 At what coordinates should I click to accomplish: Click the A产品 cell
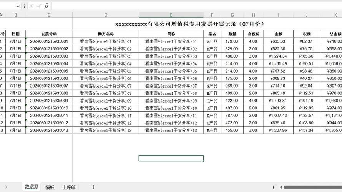212,41
